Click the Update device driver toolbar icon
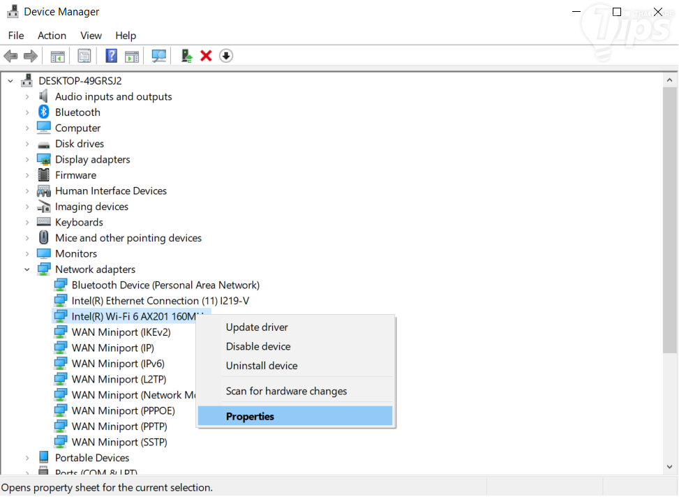Screen dimensions: 679x497 pyautogui.click(x=186, y=56)
